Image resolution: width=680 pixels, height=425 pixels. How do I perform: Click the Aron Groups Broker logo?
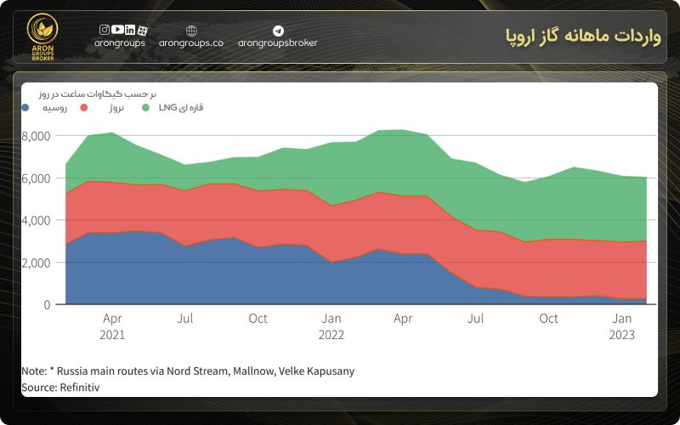pyautogui.click(x=42, y=37)
